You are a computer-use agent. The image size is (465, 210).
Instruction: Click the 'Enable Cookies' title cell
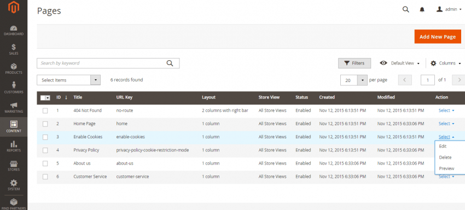88,137
